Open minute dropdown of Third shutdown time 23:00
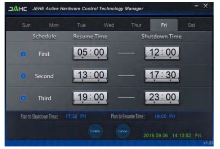The image size is (220, 149). pyautogui.click(x=170, y=103)
